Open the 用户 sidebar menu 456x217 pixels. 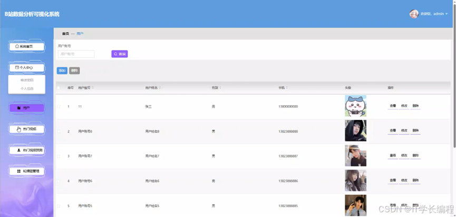pos(27,108)
